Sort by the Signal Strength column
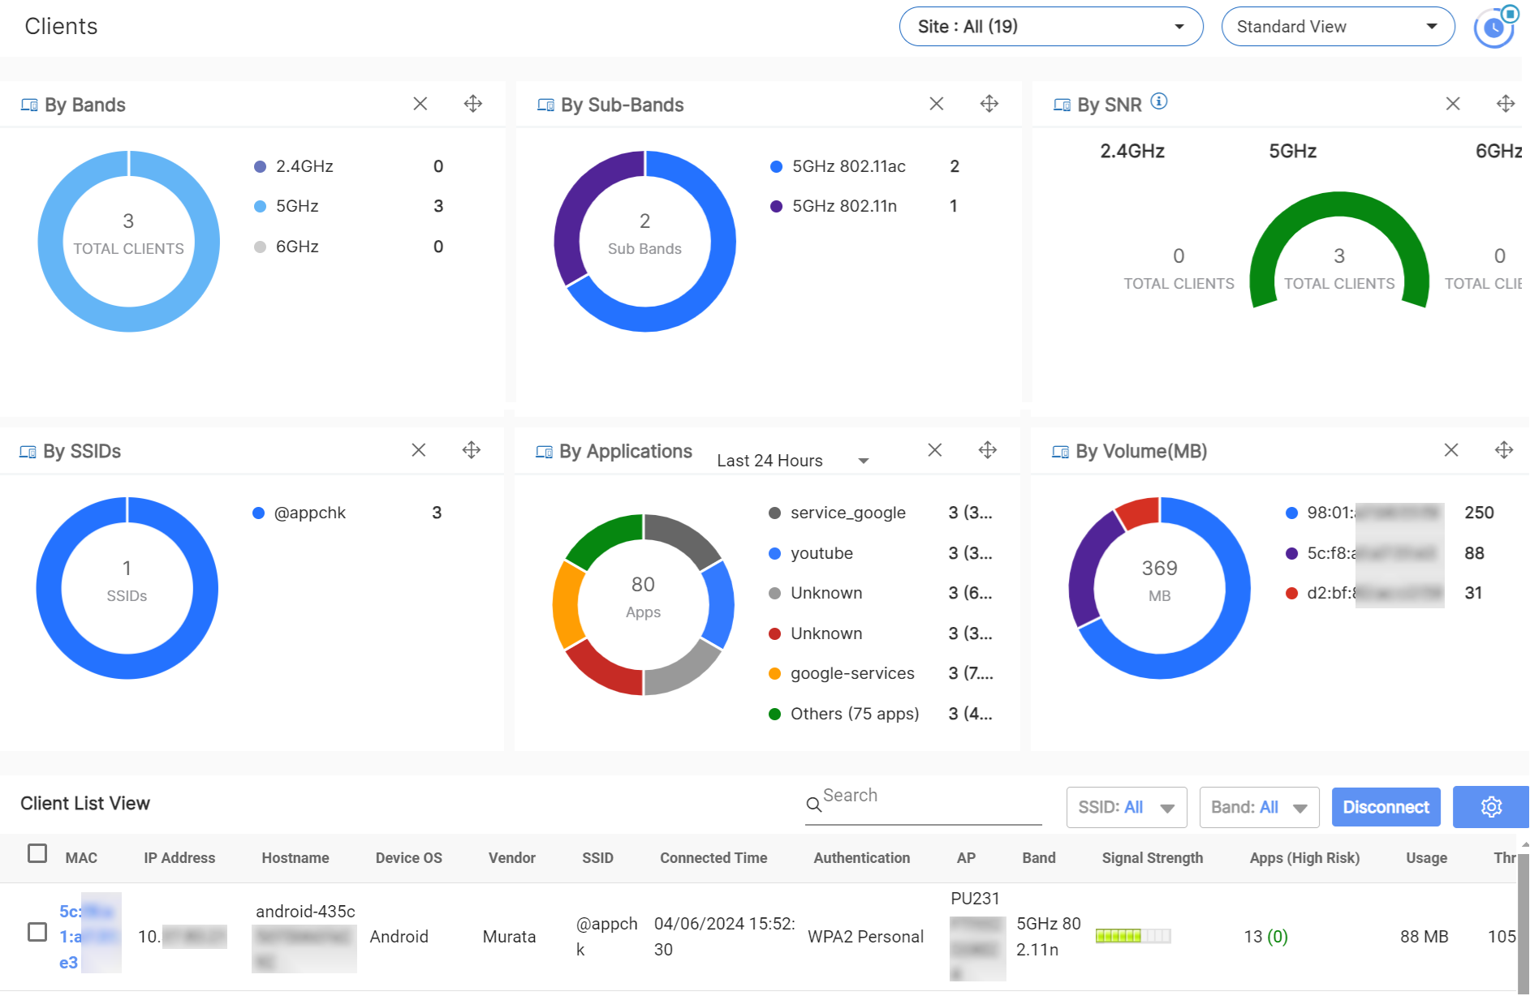The height and width of the screenshot is (996, 1530). [x=1153, y=858]
